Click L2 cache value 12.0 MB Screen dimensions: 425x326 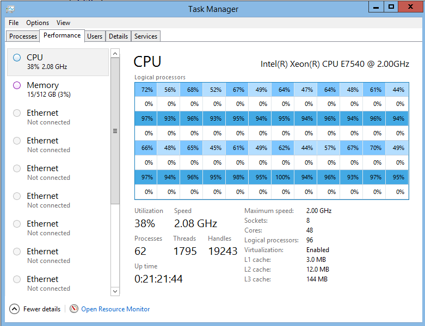318,269
